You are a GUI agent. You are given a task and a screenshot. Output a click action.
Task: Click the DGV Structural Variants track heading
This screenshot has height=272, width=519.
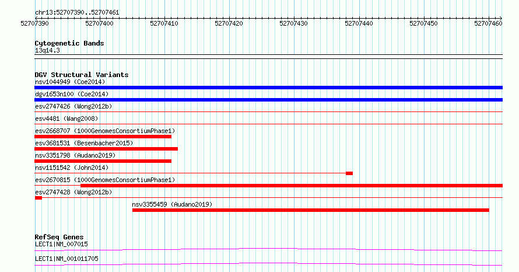tap(82, 75)
